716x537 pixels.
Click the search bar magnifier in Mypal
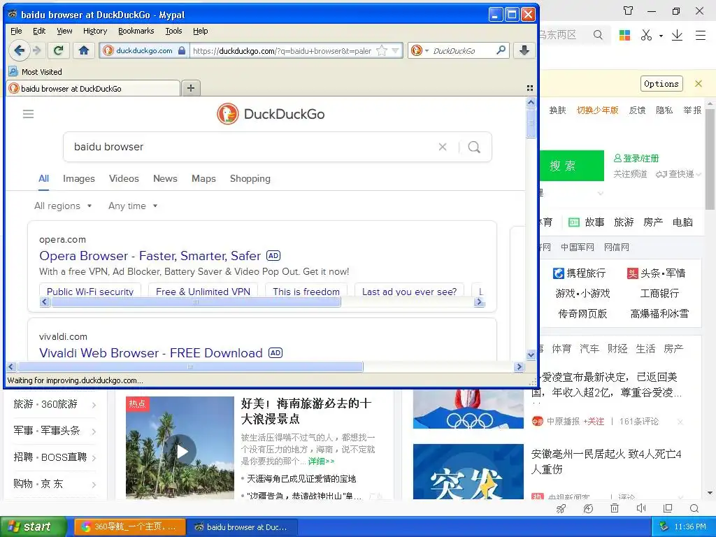(x=501, y=50)
